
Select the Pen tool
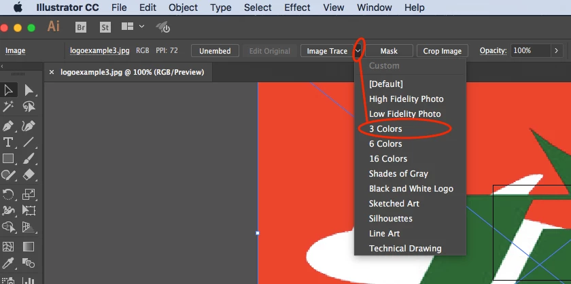[8, 126]
